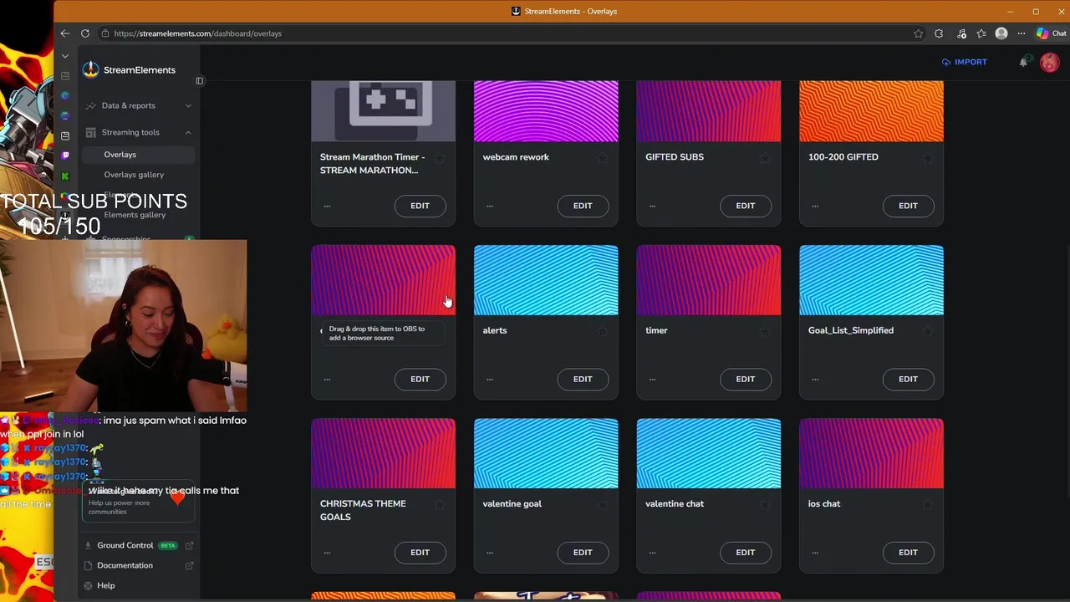Edit the valentine chat overlay
Image resolution: width=1070 pixels, height=602 pixels.
(x=745, y=553)
